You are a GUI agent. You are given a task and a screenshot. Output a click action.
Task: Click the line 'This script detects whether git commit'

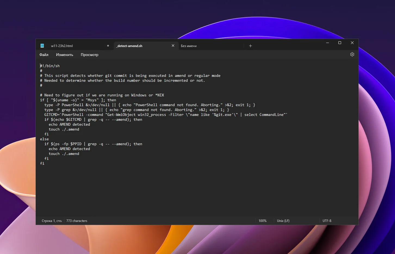[130, 76]
